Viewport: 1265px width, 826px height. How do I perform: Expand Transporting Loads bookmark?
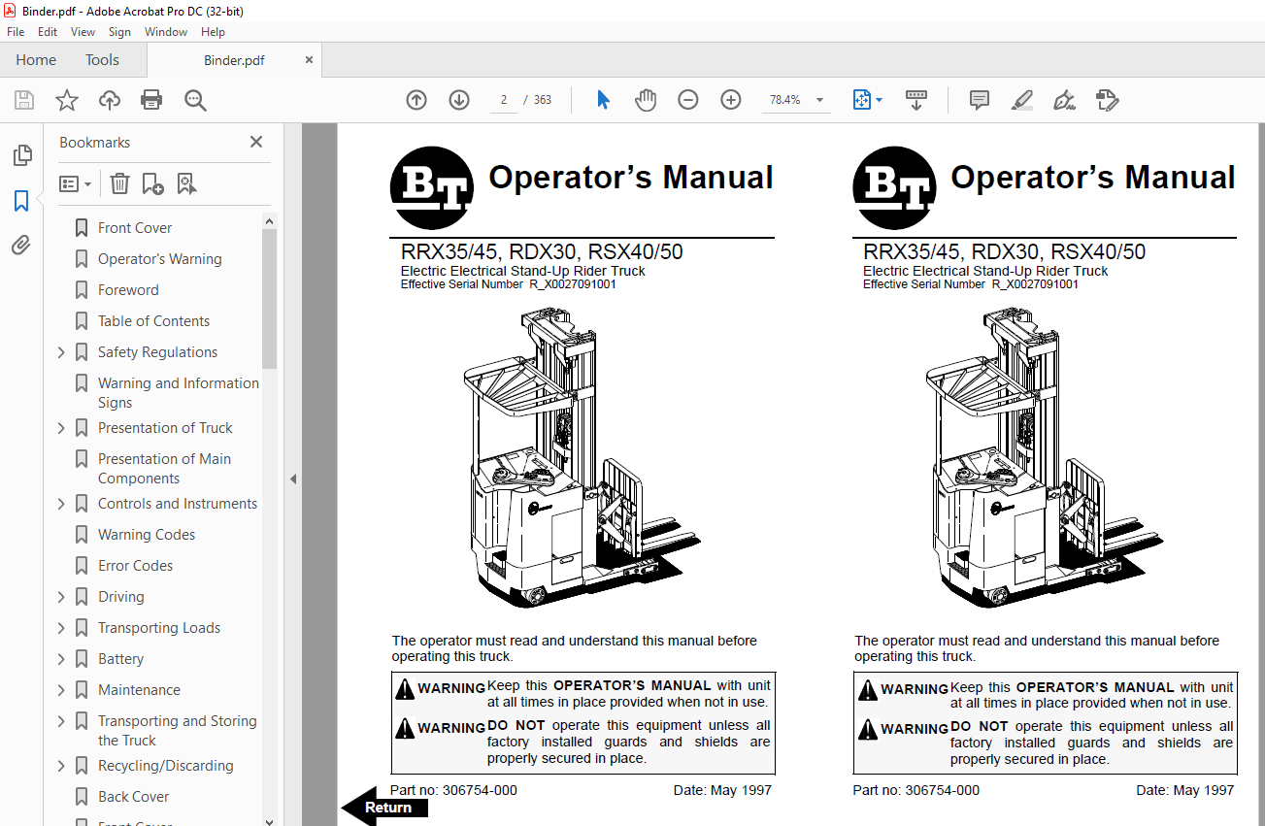tap(62, 628)
